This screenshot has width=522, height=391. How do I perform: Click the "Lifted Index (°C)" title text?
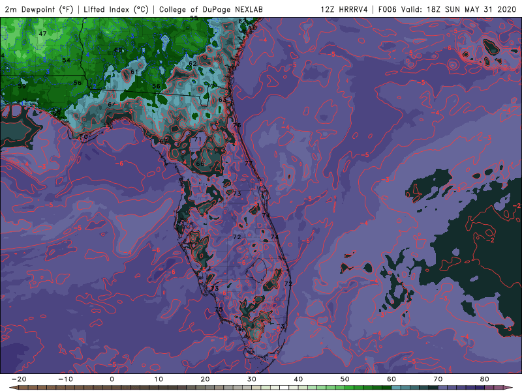[116, 9]
